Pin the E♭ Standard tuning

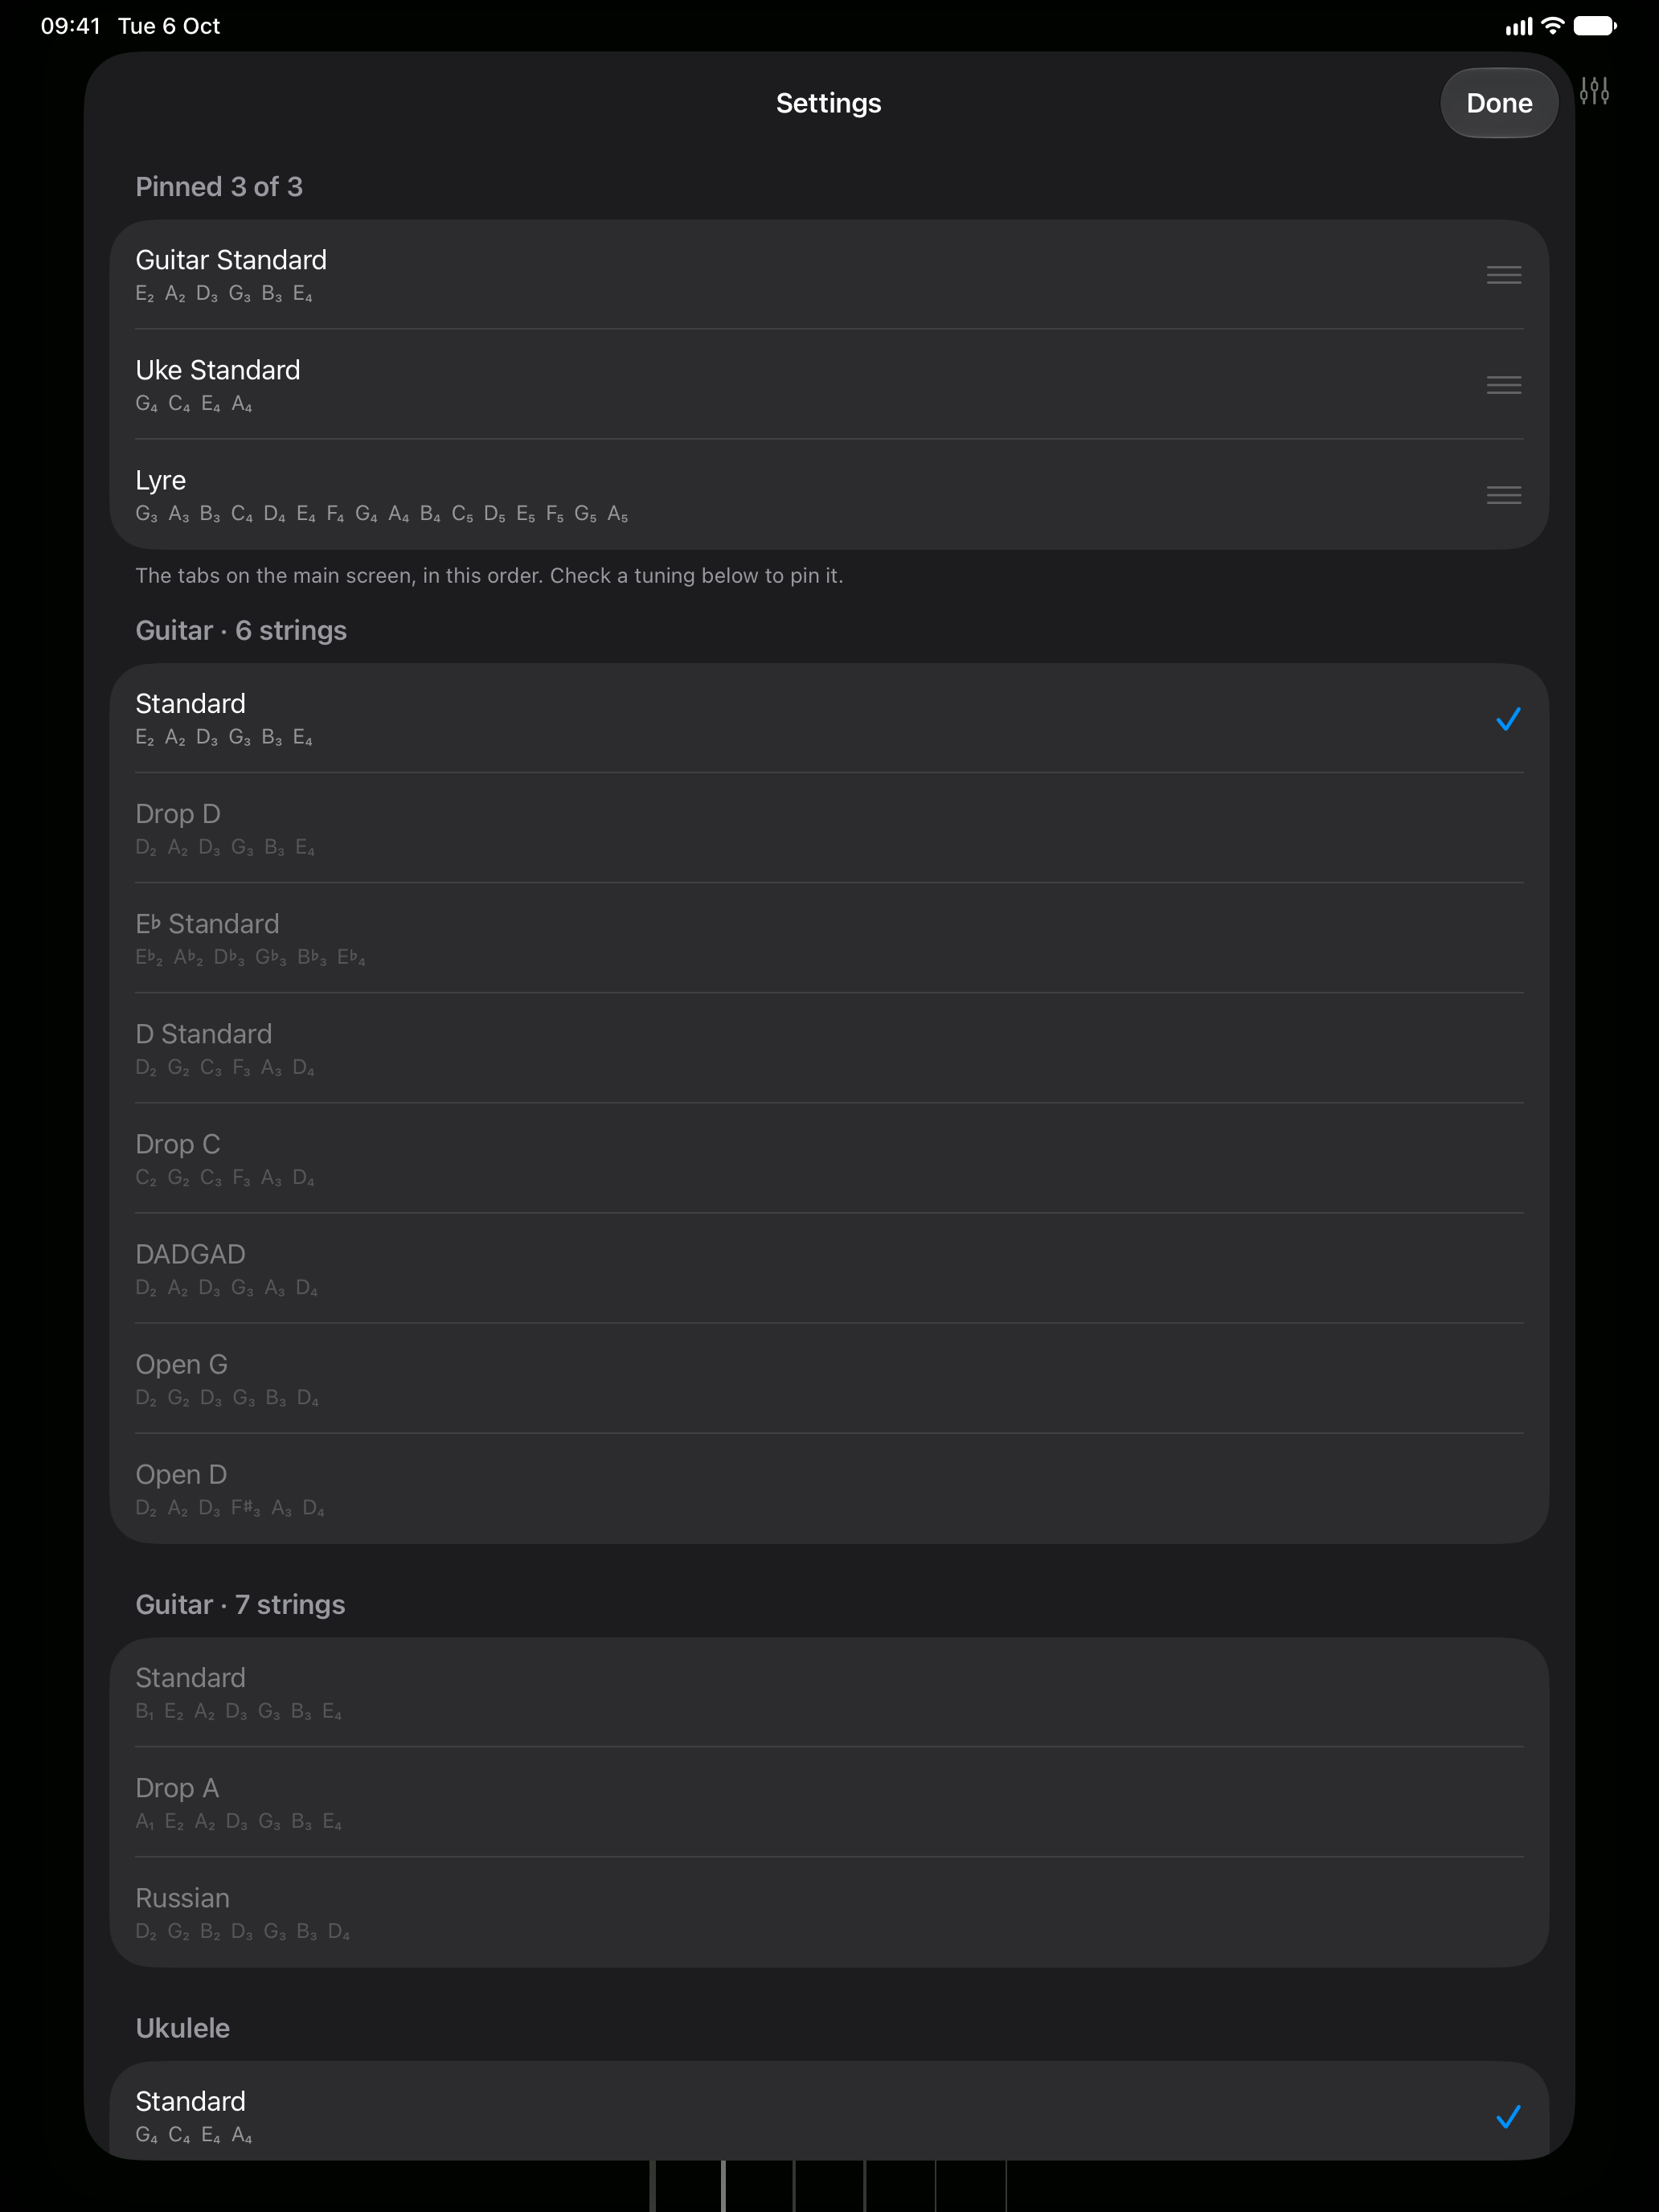click(x=829, y=938)
